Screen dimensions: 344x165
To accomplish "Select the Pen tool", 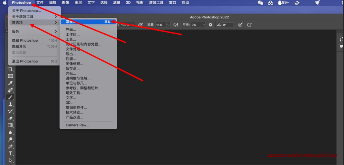I will coord(10,146).
